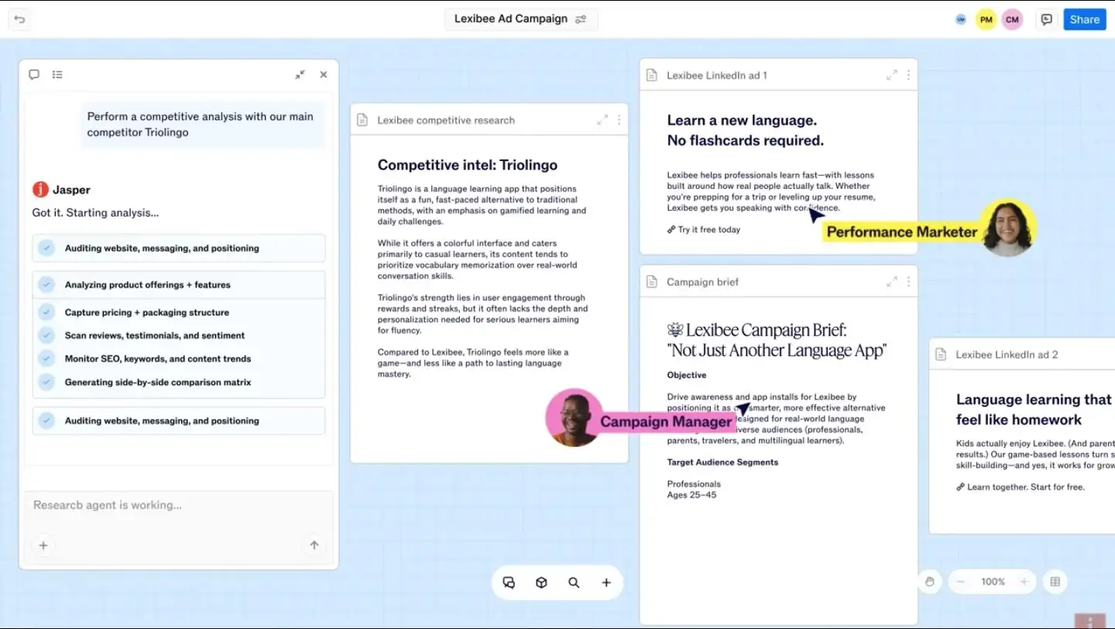1115x629 pixels.
Task: Click the Lexibee competitive research card title
Action: [446, 120]
